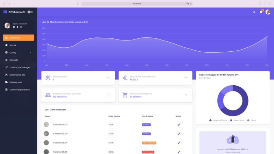The width and height of the screenshot is (274, 154).
Task: Click the square icon under Jason Alexander
Action: click(x=21, y=27)
